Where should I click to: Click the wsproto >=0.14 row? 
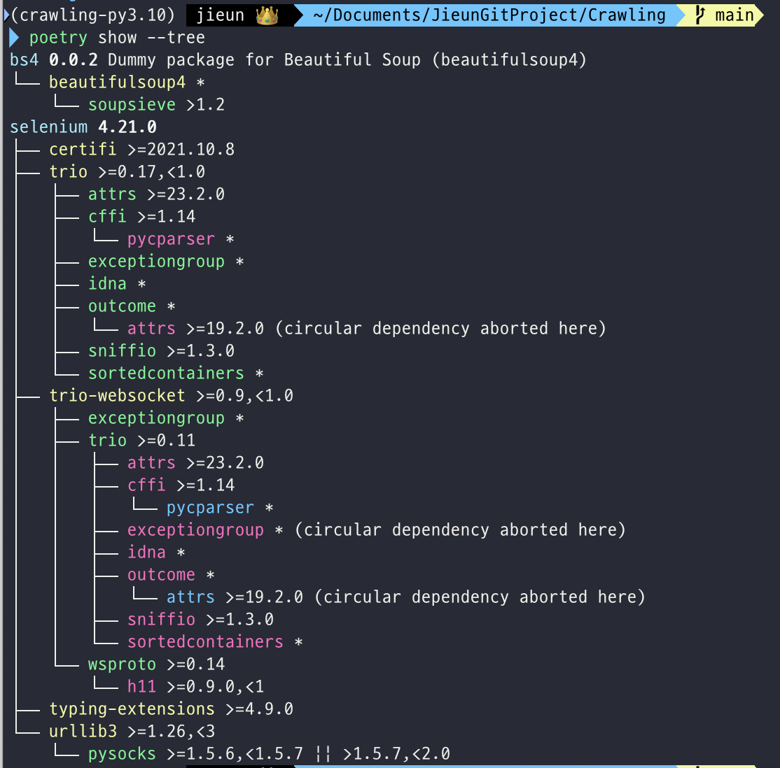pos(156,664)
